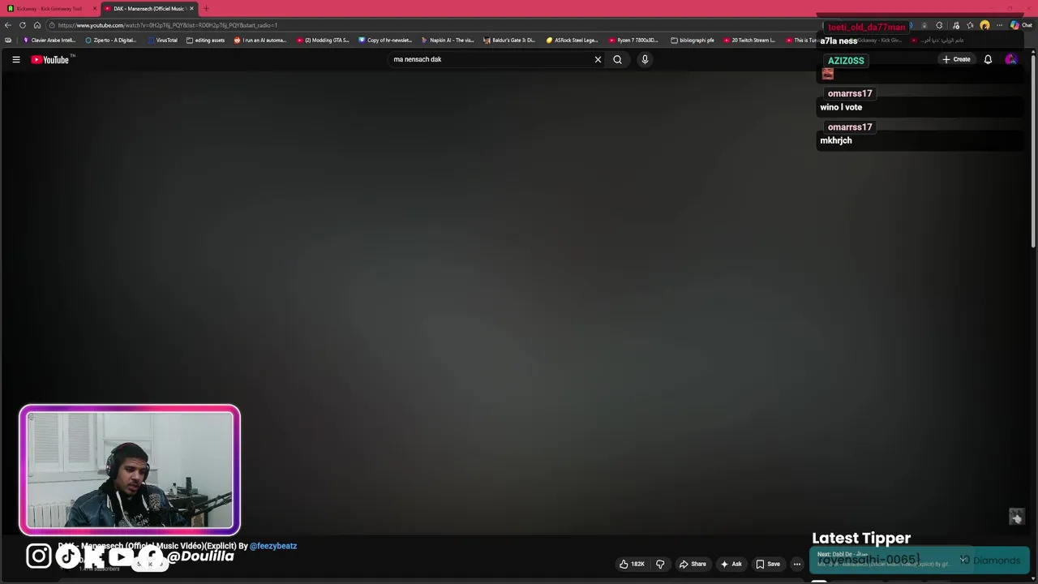The width and height of the screenshot is (1038, 584).
Task: Dislike the video with thumbs-down
Action: pos(660,564)
